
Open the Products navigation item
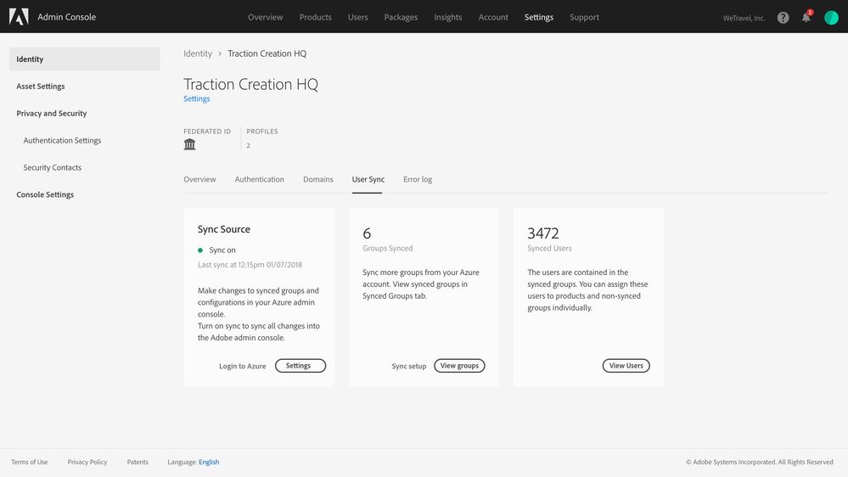(315, 17)
